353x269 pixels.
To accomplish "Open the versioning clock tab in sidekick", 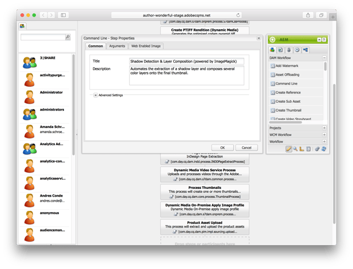I will (297, 50).
